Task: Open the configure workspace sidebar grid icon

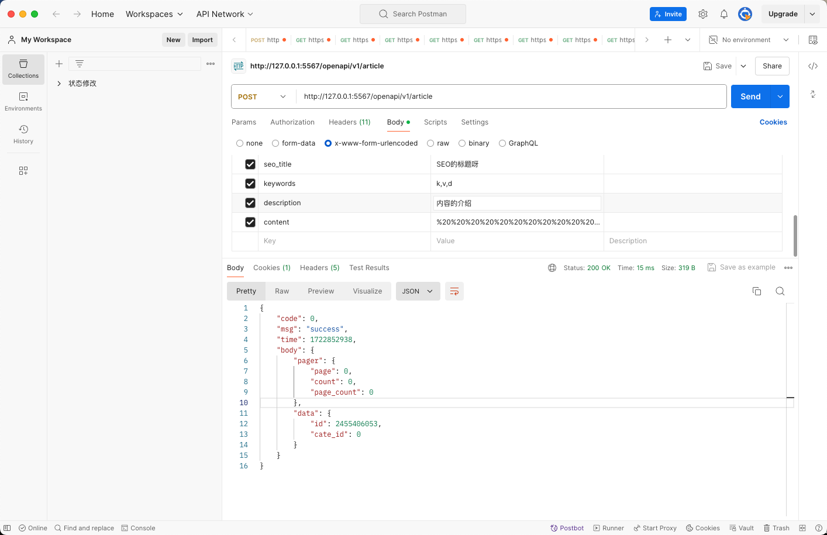Action: (x=23, y=171)
